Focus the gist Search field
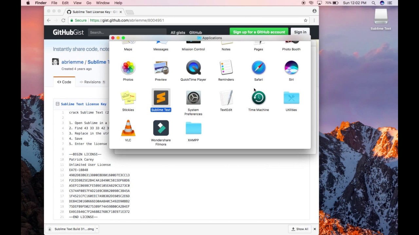Image resolution: width=419 pixels, height=235 pixels. [127, 32]
